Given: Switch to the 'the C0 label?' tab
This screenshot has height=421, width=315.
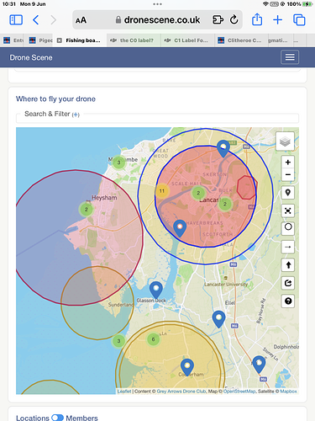Looking at the screenshot, I should click(134, 40).
